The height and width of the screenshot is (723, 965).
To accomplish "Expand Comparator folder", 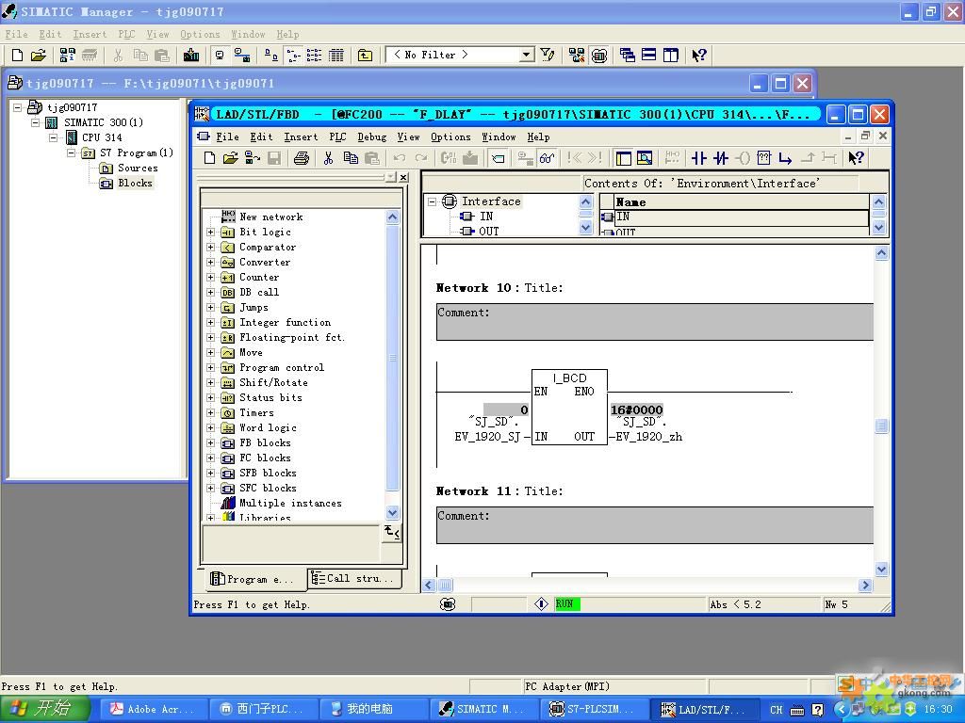I will 210,248.
